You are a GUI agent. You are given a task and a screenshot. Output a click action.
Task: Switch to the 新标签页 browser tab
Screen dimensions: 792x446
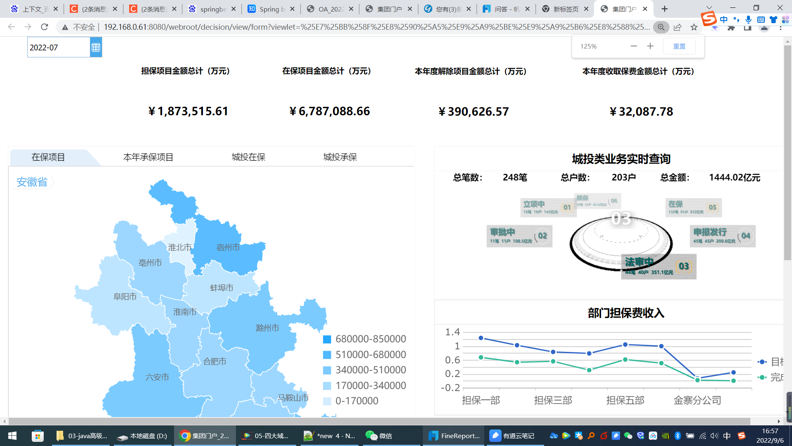565,9
